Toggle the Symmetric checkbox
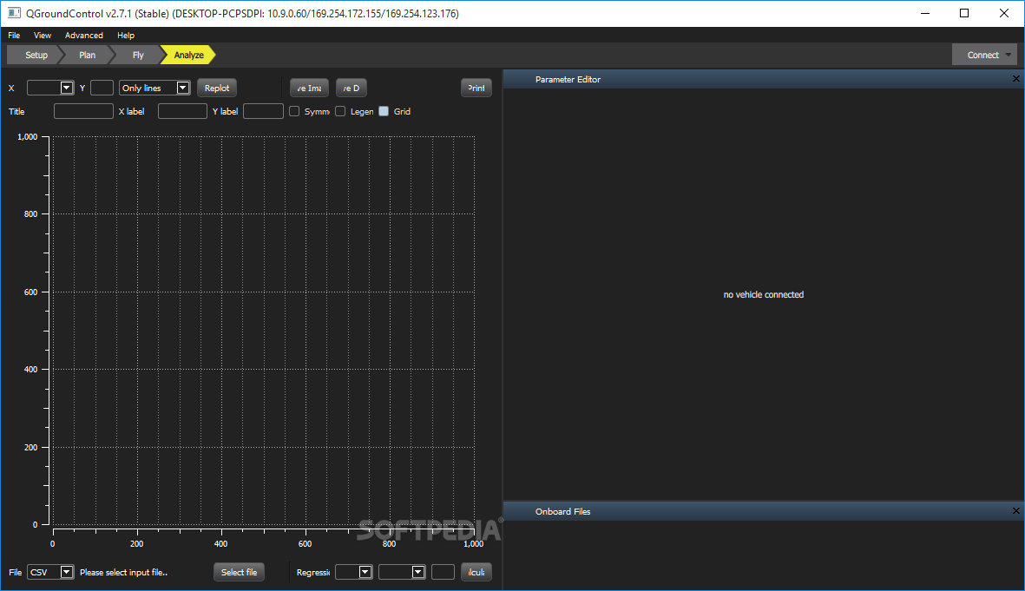This screenshot has height=591, width=1025. pyautogui.click(x=294, y=111)
